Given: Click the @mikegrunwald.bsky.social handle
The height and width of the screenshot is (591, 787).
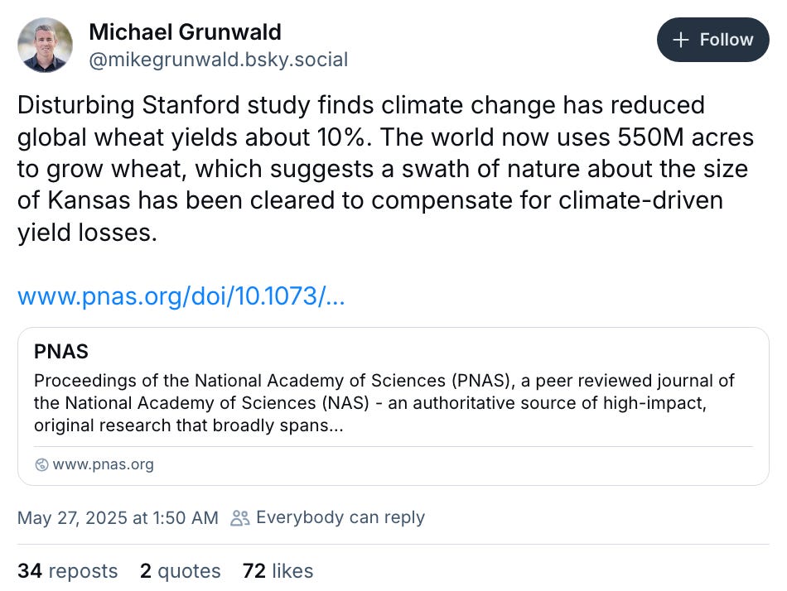Looking at the screenshot, I should pyautogui.click(x=218, y=60).
